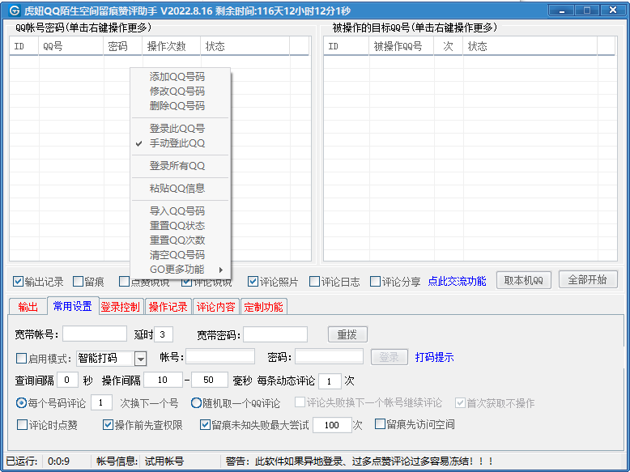The height and width of the screenshot is (472, 630).
Task: Select the 每个号码评论 radio button
Action: coord(21,402)
